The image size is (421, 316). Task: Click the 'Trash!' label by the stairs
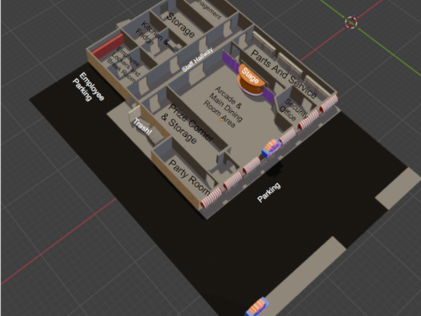coord(142,127)
